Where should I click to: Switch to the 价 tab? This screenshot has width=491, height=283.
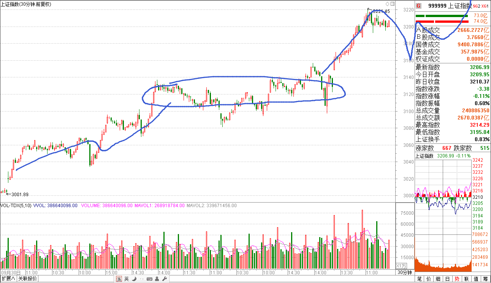point(429,279)
